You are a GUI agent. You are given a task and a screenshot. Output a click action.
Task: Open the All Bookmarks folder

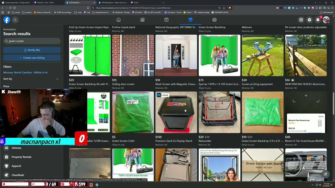coord(327,12)
